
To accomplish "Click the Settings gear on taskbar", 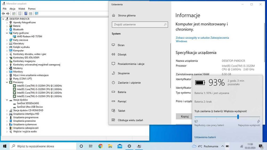I will (x=129, y=146).
